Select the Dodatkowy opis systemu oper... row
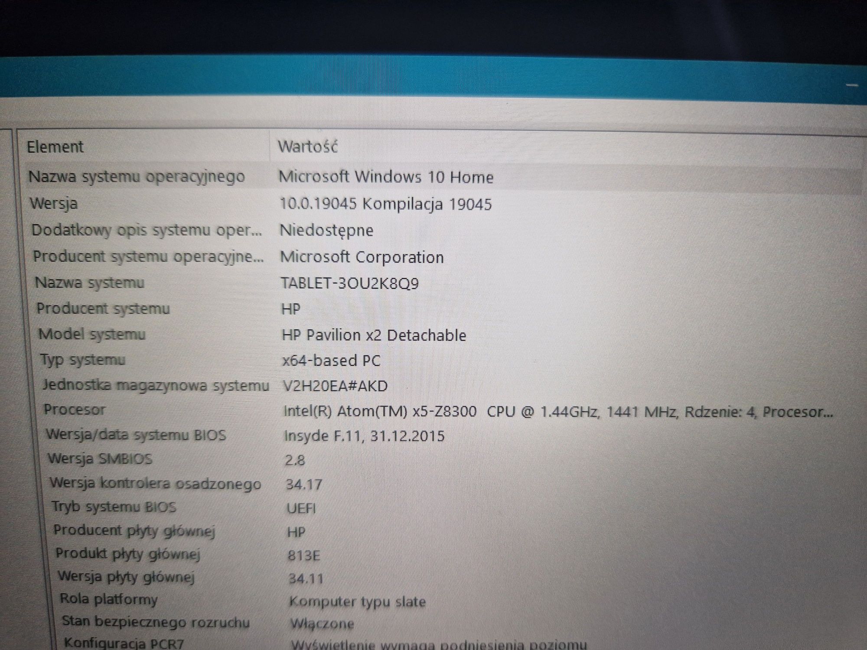The width and height of the screenshot is (867, 650). [x=147, y=230]
